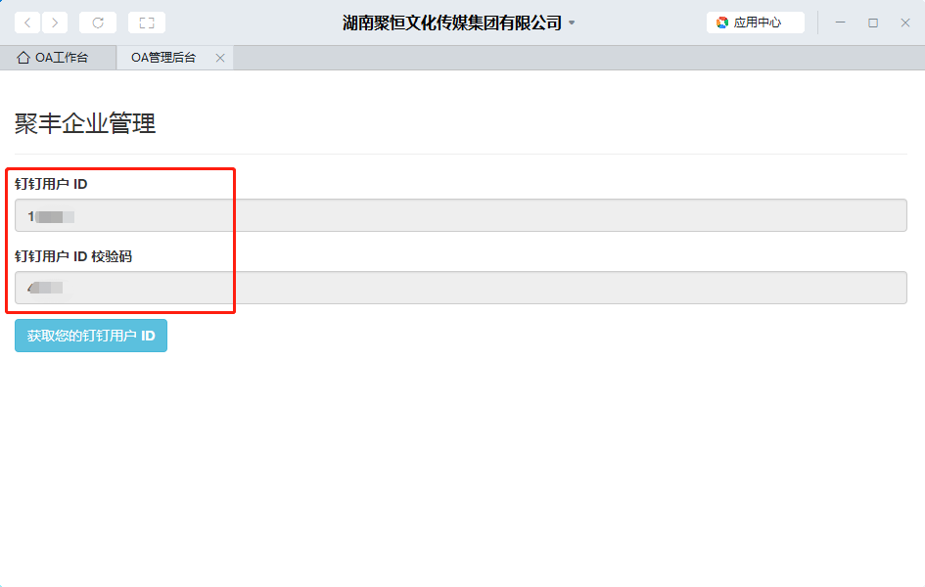The height and width of the screenshot is (587, 925).
Task: Click the colorful 应用中心 logo icon
Action: click(x=722, y=23)
